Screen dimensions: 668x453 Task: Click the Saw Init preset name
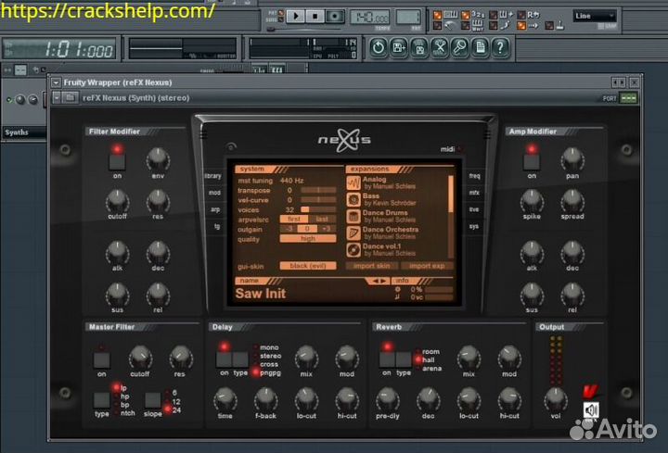[261, 294]
